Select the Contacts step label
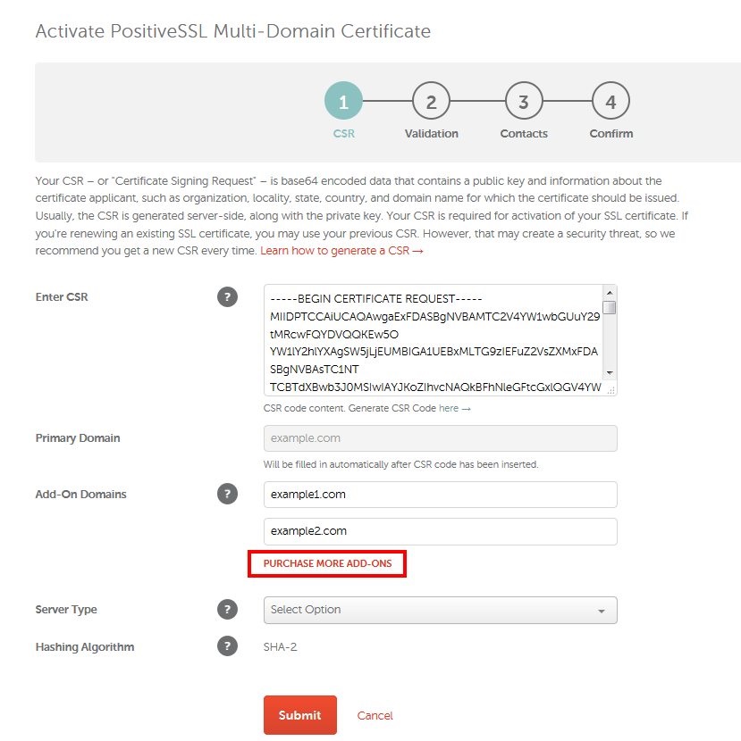 tap(523, 134)
